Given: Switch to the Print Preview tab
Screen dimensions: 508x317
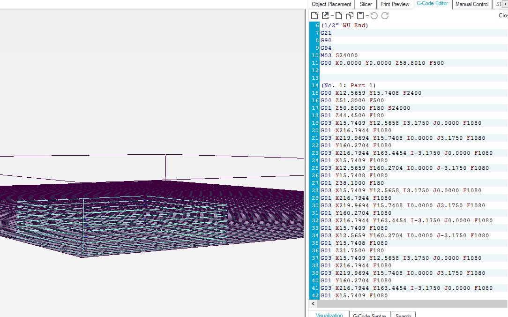Looking at the screenshot, I should pos(395,4).
